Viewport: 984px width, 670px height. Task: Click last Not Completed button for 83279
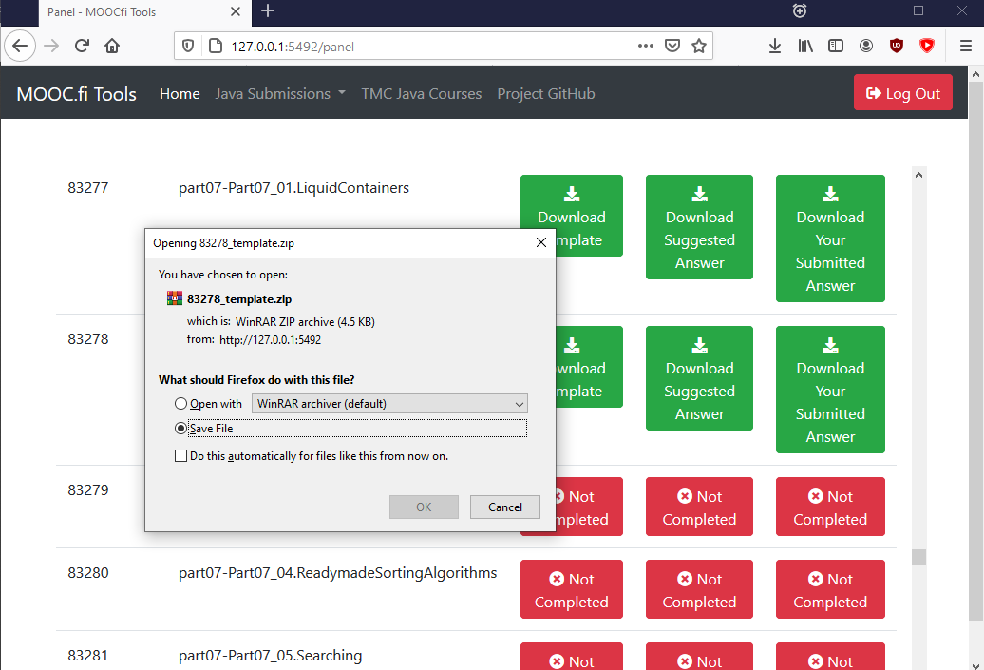tap(830, 507)
